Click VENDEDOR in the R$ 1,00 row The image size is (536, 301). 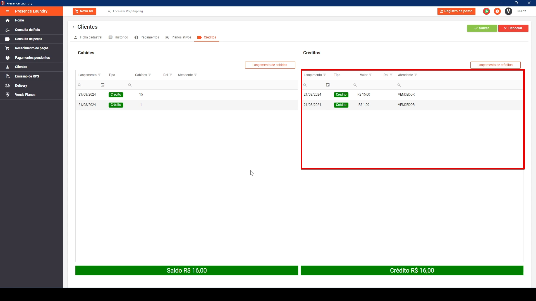[406, 105]
